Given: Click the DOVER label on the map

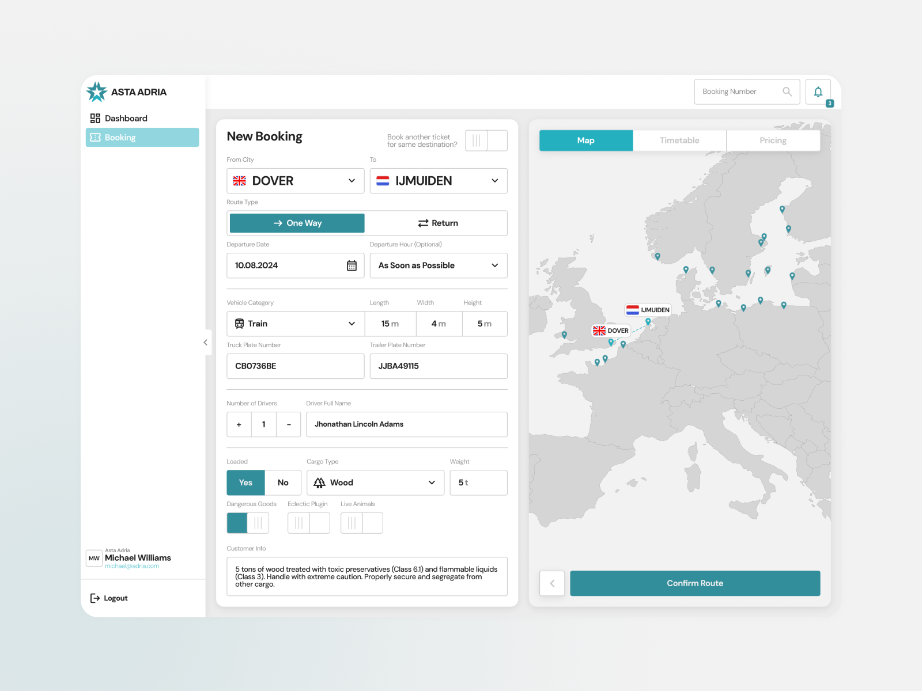Looking at the screenshot, I should (x=611, y=331).
